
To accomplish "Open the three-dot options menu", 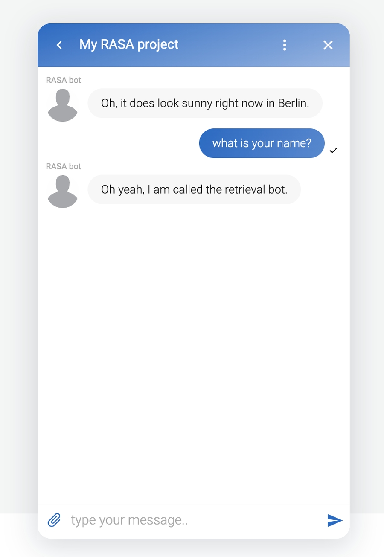I will point(285,45).
